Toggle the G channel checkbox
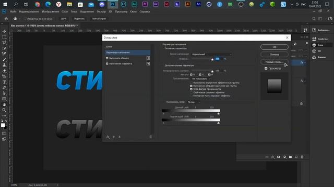The image size is (334, 187). 200,75
